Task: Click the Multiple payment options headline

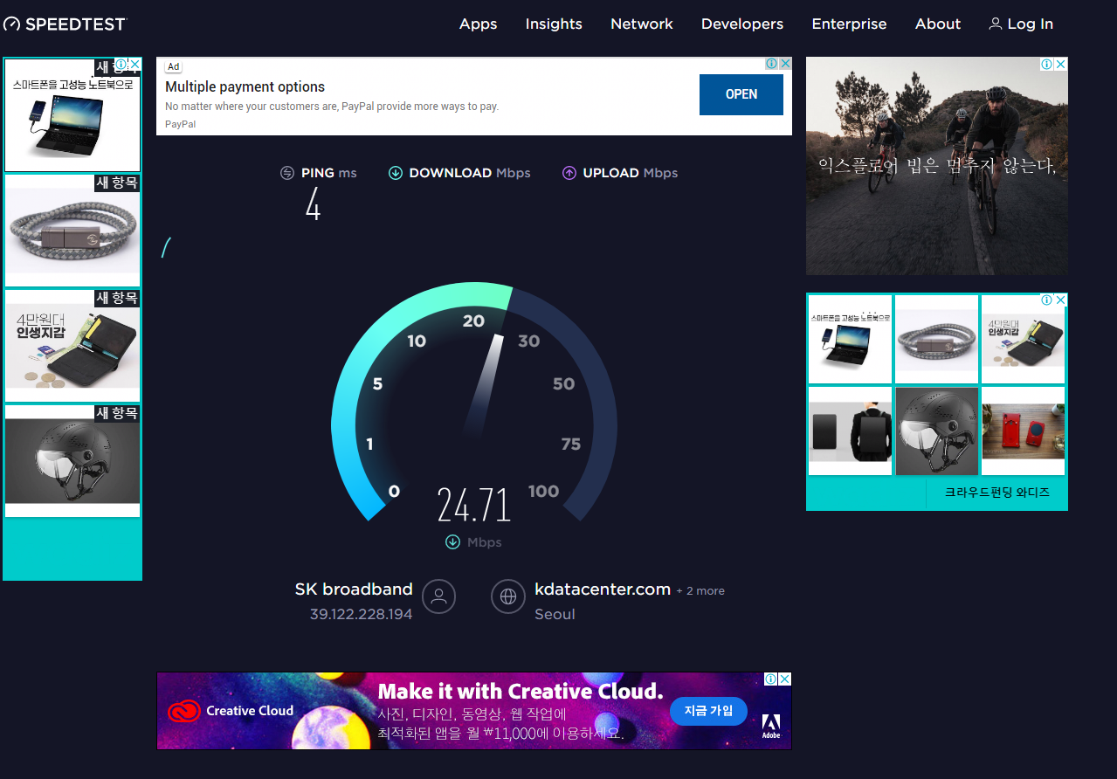Action: pos(245,86)
